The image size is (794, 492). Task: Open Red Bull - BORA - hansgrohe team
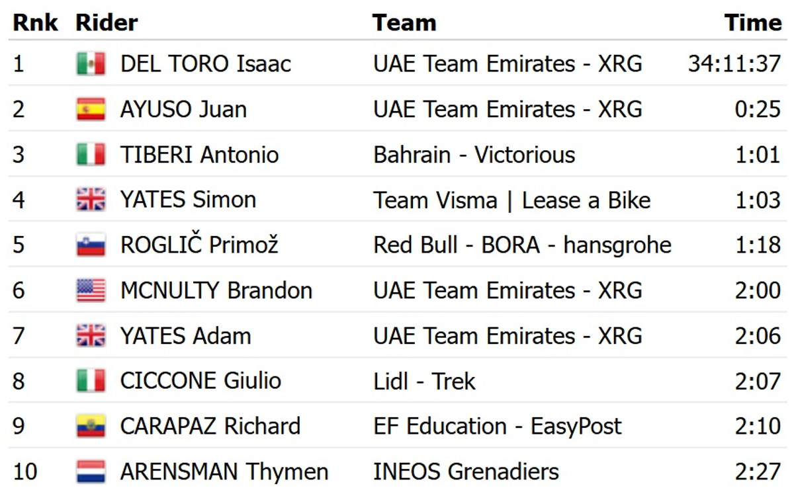tap(522, 245)
